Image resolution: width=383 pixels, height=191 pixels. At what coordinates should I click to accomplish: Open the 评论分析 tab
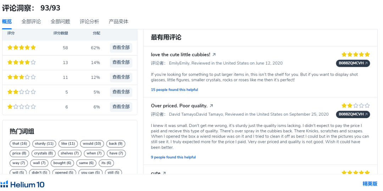pos(89,22)
